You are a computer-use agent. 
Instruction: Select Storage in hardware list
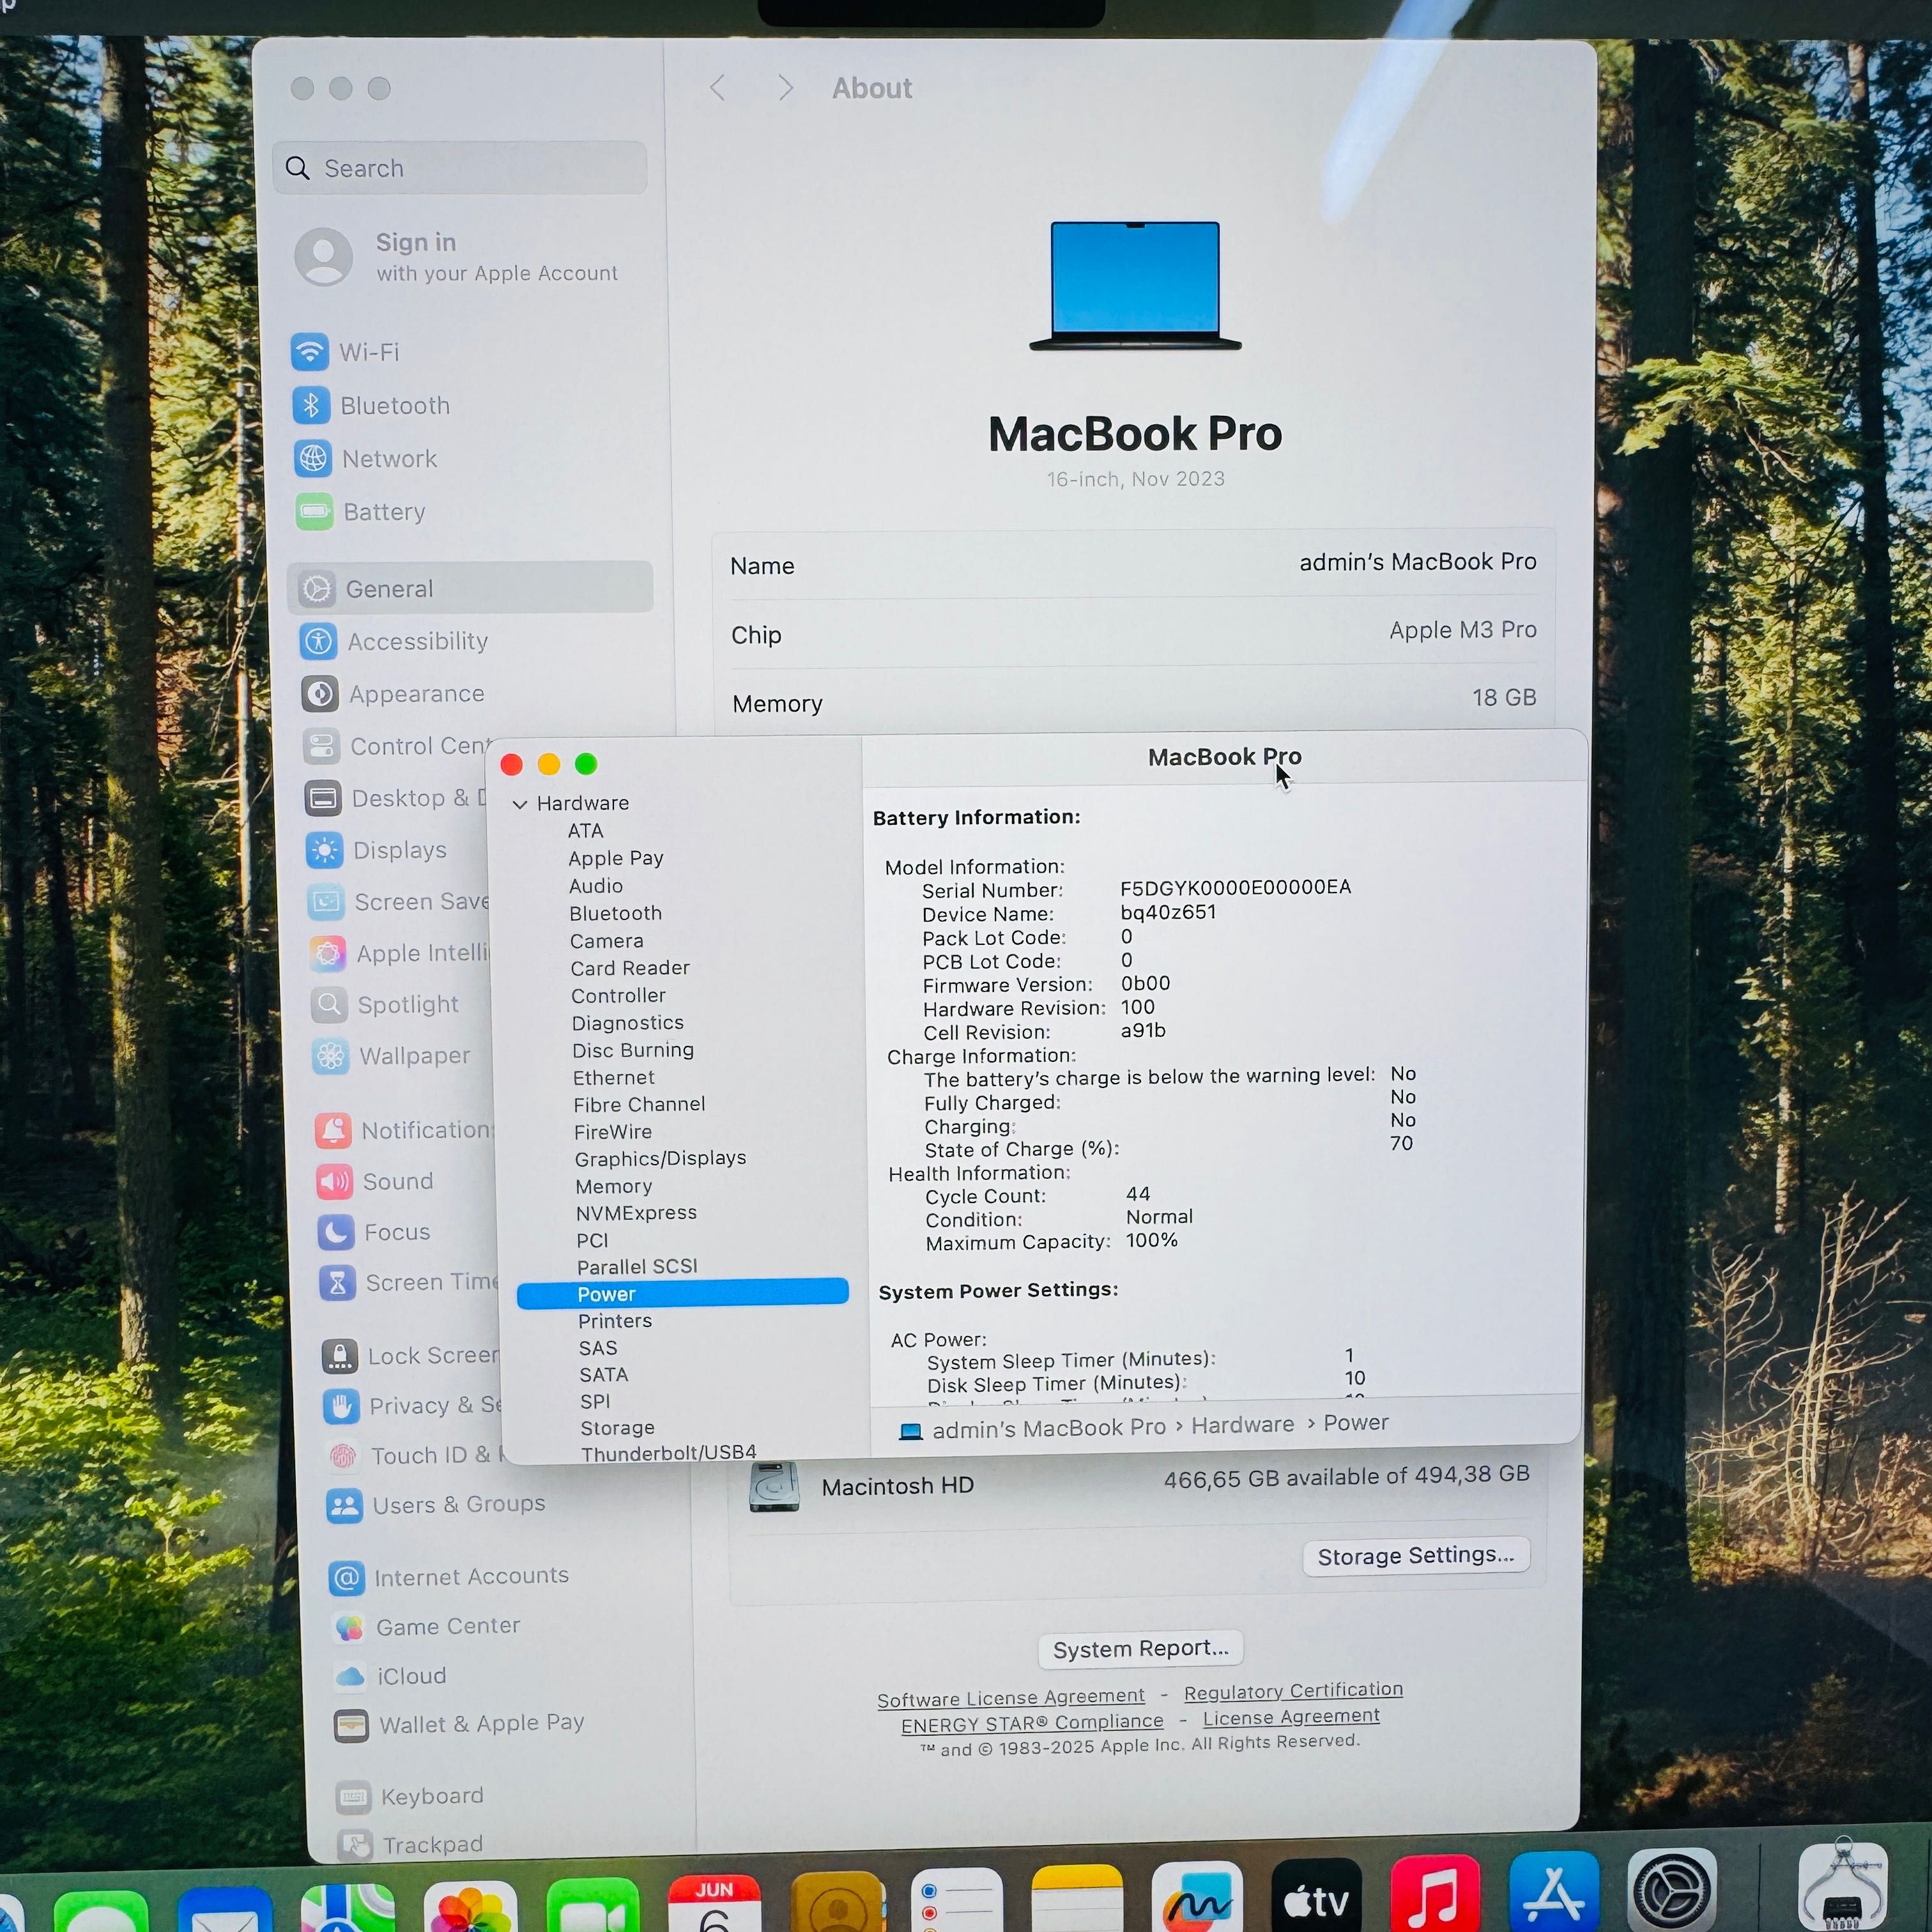point(617,1428)
